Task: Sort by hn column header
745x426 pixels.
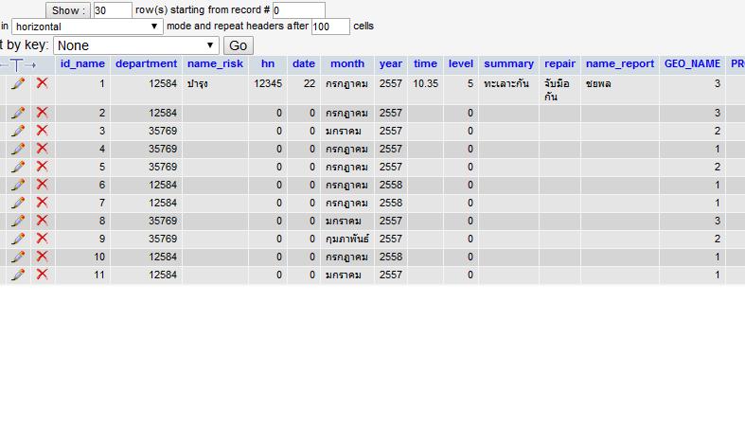Action: [x=268, y=63]
